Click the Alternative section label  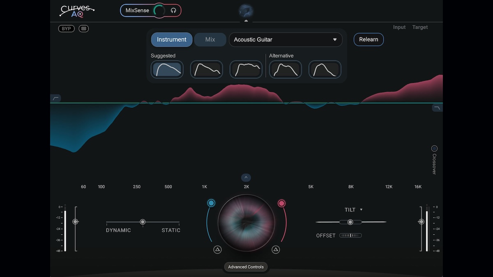click(x=281, y=56)
